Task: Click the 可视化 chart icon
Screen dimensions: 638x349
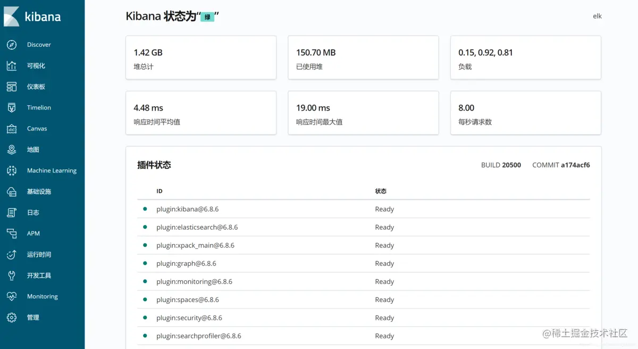Action: pyautogui.click(x=12, y=66)
